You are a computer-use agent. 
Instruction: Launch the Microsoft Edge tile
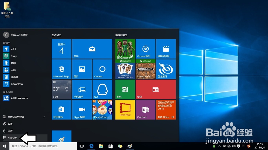pos(62,69)
